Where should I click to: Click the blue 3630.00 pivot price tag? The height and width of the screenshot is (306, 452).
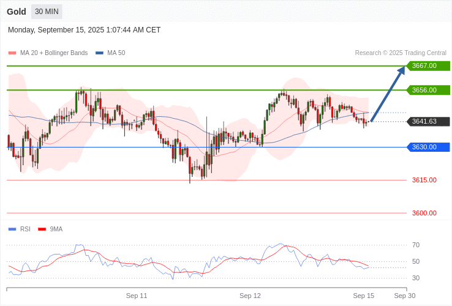coord(428,147)
